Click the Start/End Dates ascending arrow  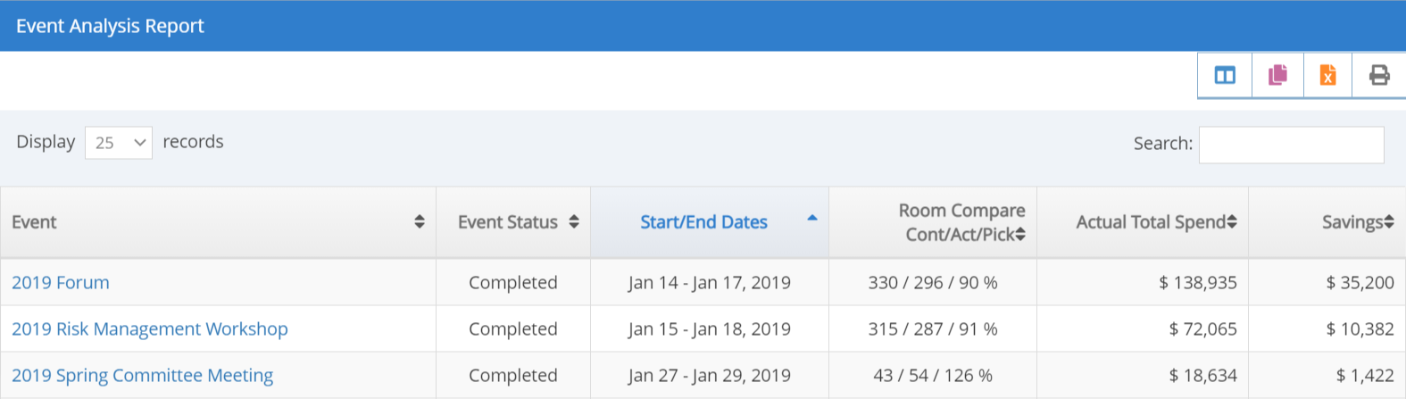coord(811,218)
